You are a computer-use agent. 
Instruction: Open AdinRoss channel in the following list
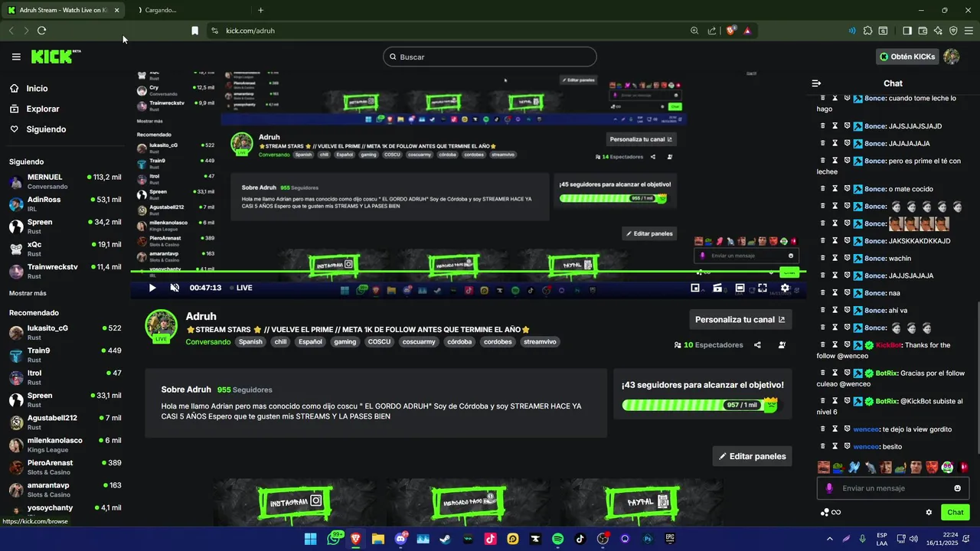click(x=65, y=204)
